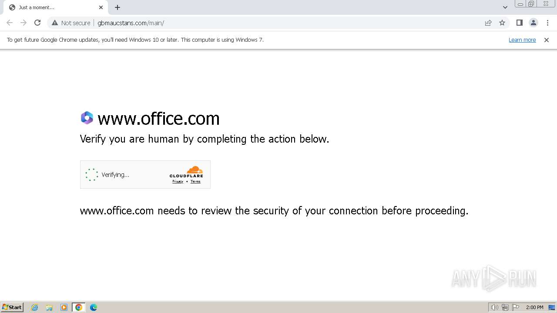557x313 pixels.
Task: Open the volume control in system tray
Action: (495, 307)
